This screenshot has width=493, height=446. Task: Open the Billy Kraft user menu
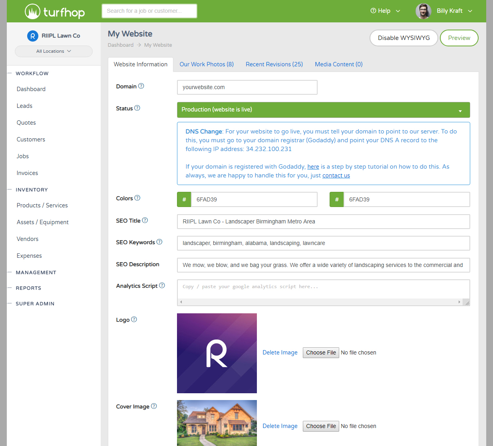coord(444,11)
